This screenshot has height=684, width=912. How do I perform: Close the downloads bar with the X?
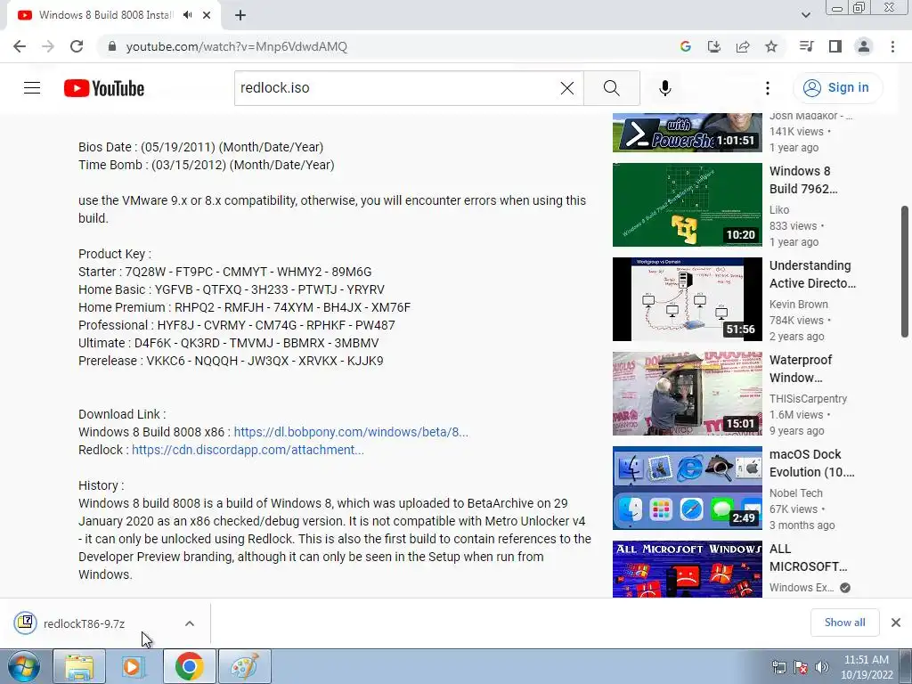point(896,623)
